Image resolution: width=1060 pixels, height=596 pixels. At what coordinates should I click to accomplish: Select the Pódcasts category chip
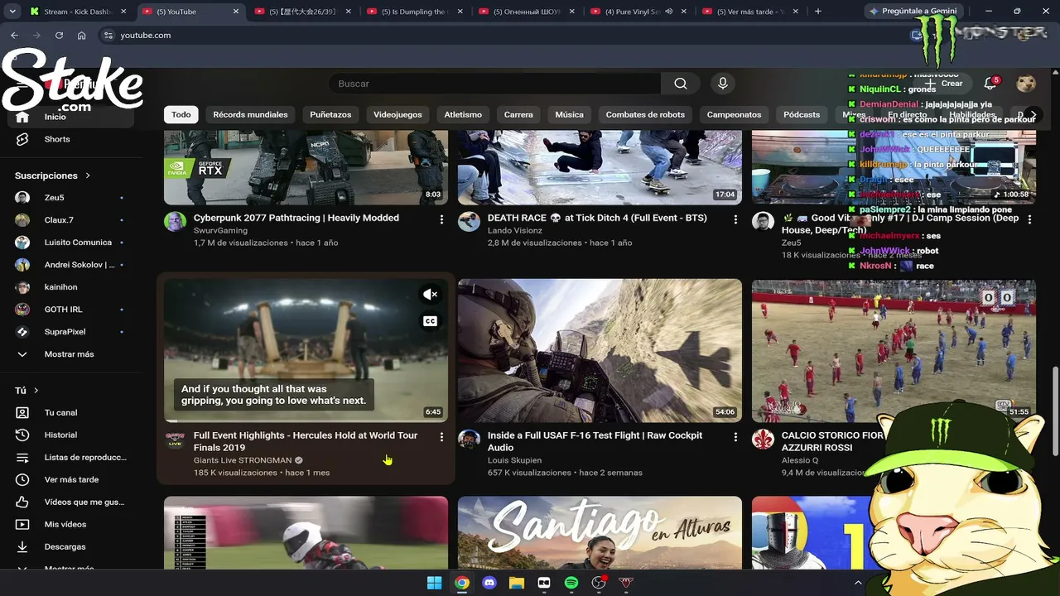pyautogui.click(x=802, y=115)
